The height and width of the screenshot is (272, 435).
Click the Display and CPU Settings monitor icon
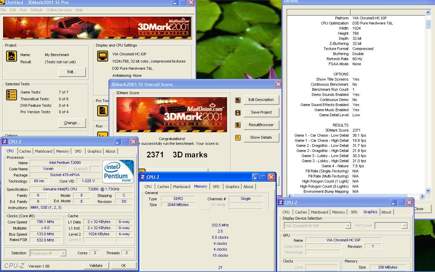pyautogui.click(x=103, y=56)
